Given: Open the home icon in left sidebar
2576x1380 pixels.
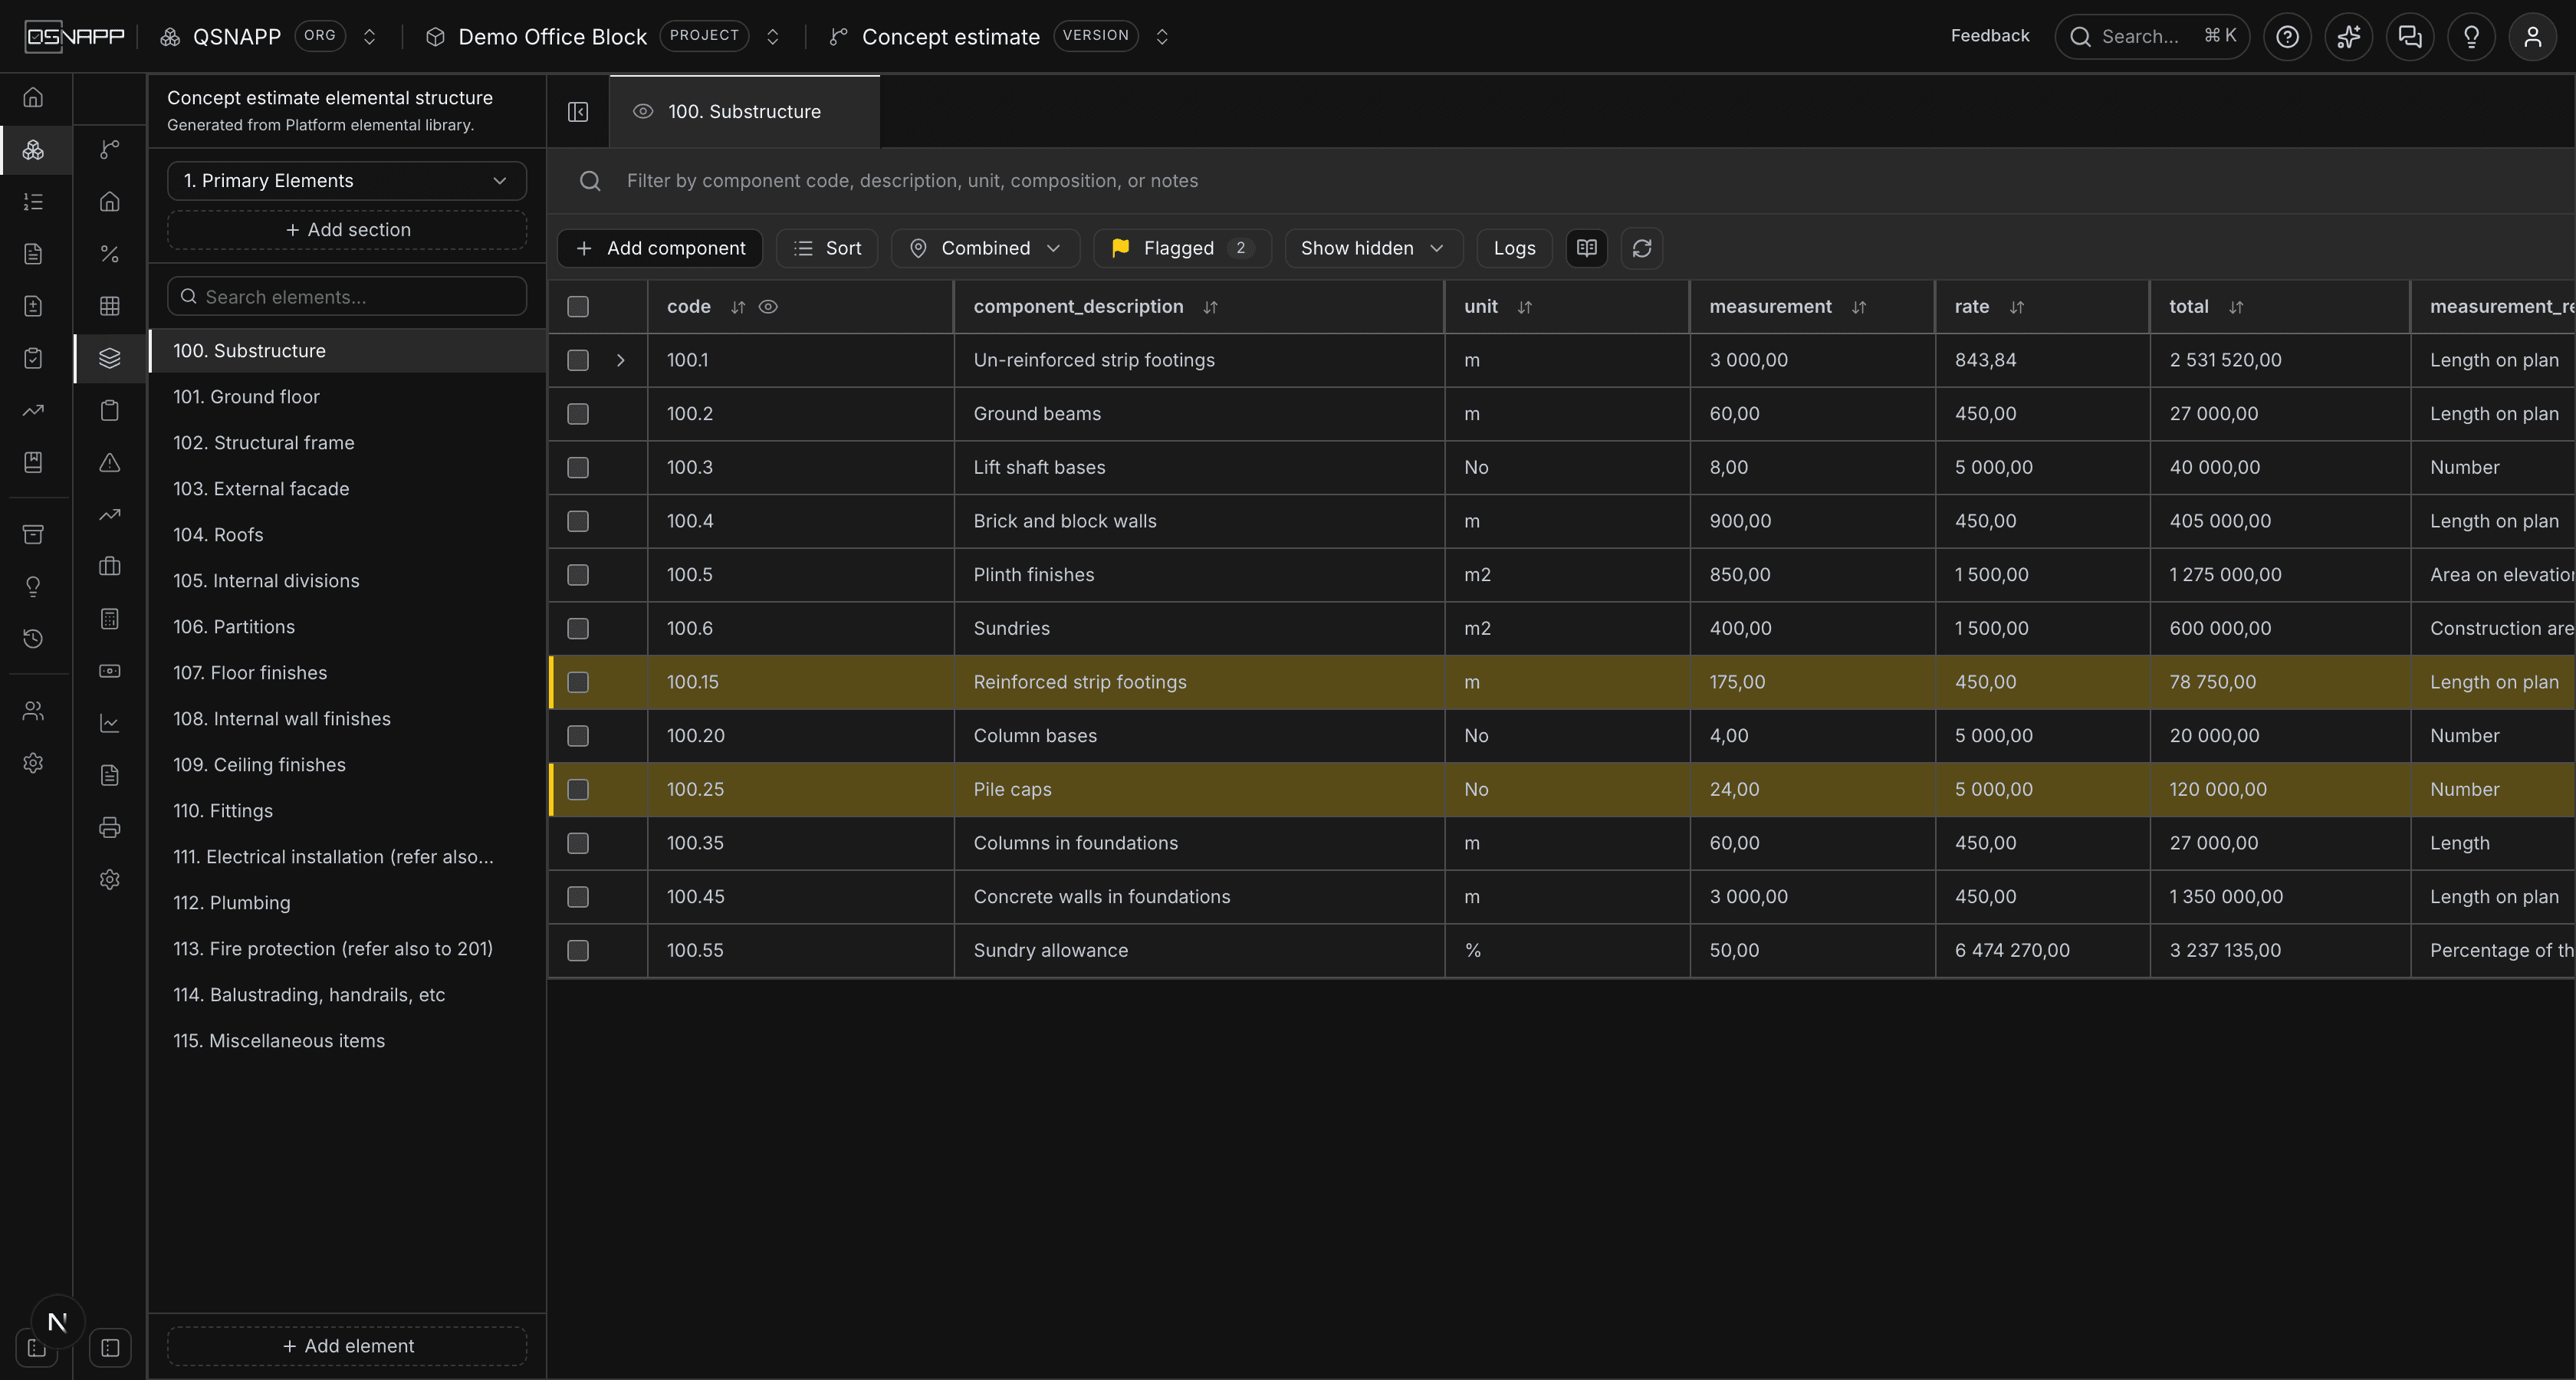Looking at the screenshot, I should 33,97.
